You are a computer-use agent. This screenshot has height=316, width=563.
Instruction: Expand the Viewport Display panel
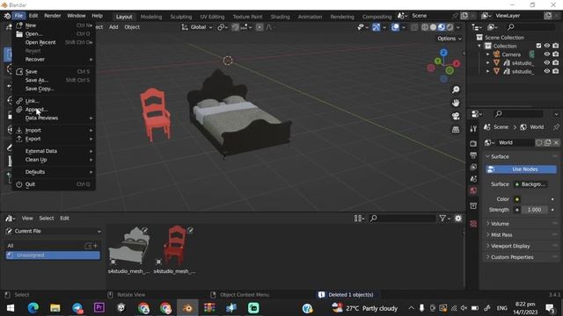click(510, 246)
